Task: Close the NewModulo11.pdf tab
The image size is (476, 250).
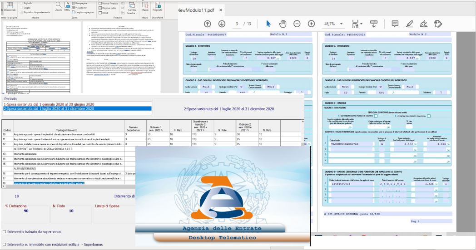Action: (221, 10)
